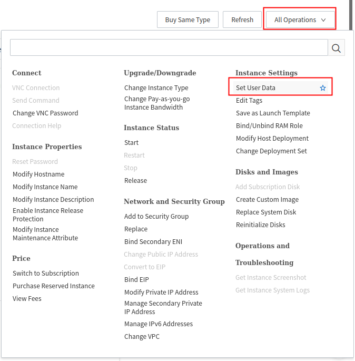Select Reinitialize Disks

click(x=260, y=225)
